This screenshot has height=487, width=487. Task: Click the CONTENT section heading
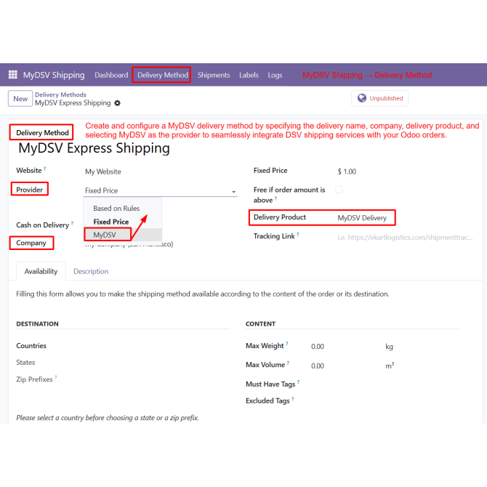[260, 323]
